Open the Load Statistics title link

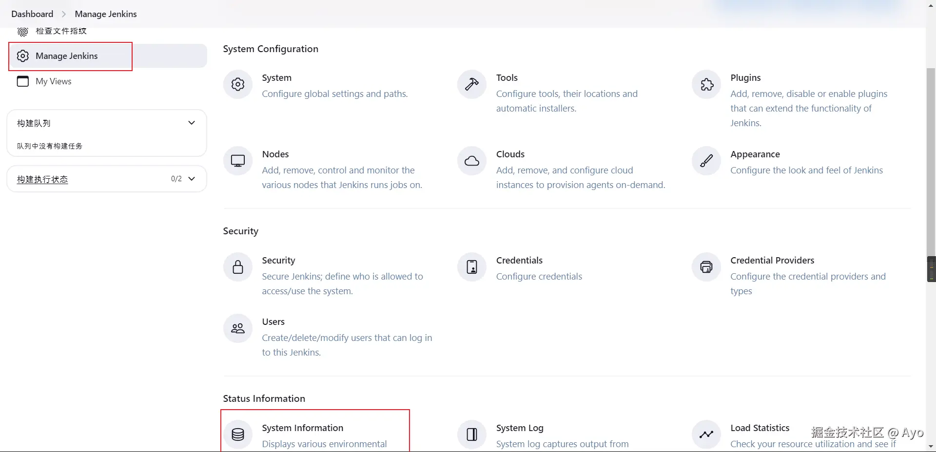point(760,428)
